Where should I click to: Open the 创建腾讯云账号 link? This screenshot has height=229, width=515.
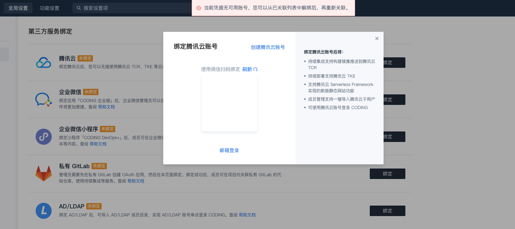click(x=268, y=47)
